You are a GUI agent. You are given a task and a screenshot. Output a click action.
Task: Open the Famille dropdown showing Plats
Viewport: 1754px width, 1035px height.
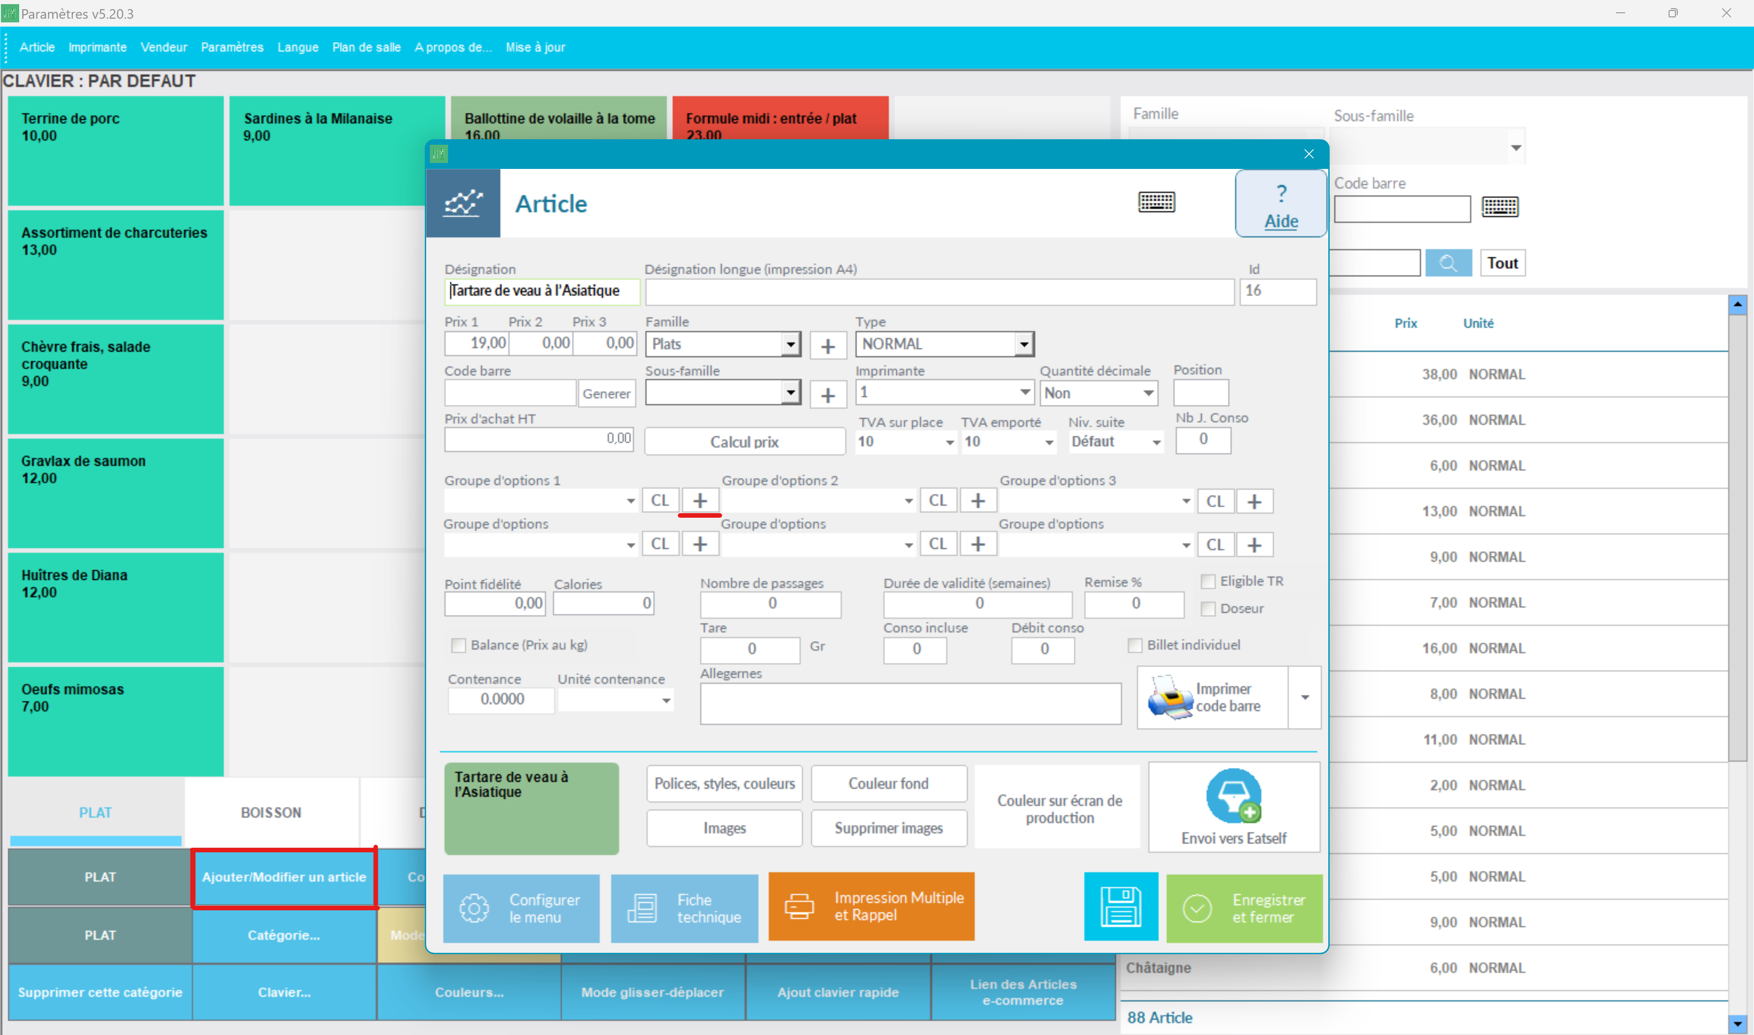(723, 344)
